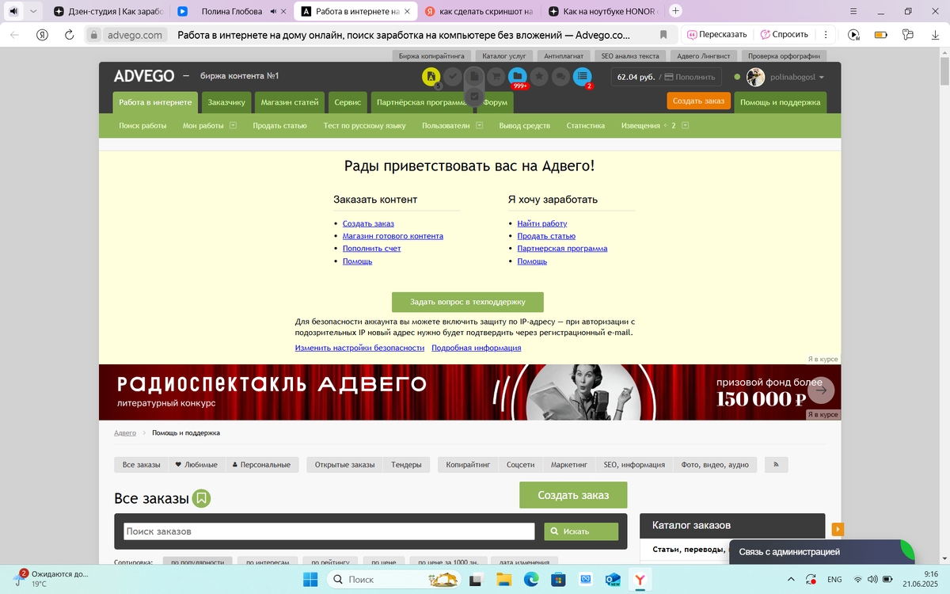Advance the banner with the round arrow
This screenshot has height=594, width=950.
(x=821, y=390)
